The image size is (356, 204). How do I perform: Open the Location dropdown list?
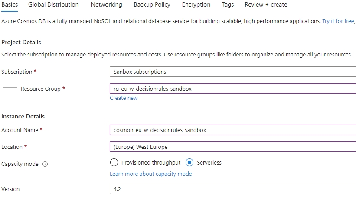(x=232, y=147)
